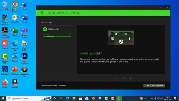The height and width of the screenshot is (101, 179).
Task: Open the 3D Vision Photo Viewer shortcut
Action: 5,19
